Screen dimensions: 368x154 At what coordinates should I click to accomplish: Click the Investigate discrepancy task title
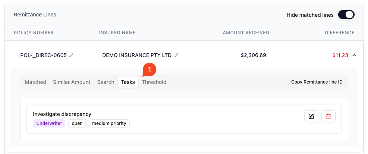(x=62, y=114)
